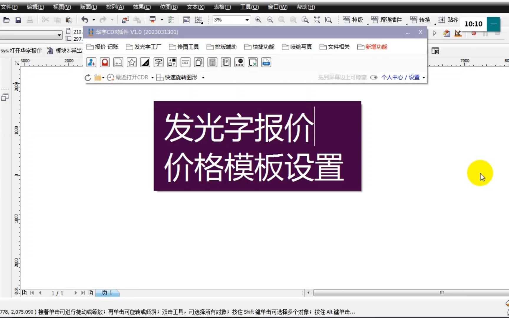Click the Save icon on the standard toolbar
This screenshot has height=318, width=509.
[x=18, y=20]
